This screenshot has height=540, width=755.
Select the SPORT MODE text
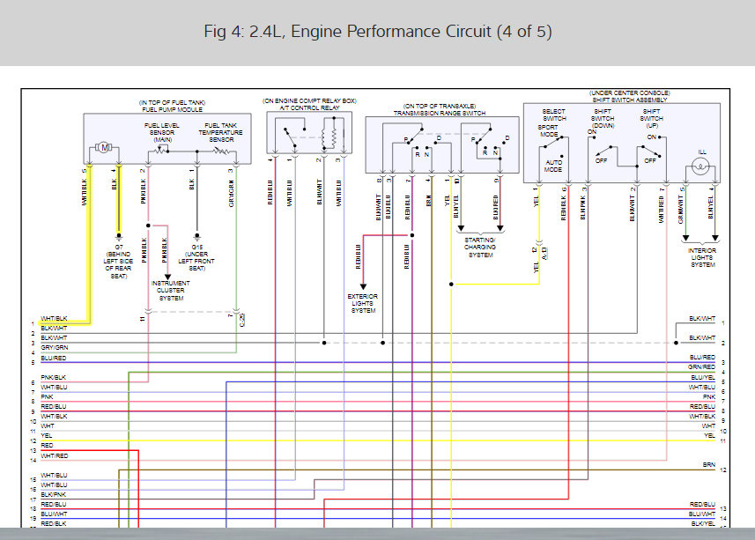(549, 131)
